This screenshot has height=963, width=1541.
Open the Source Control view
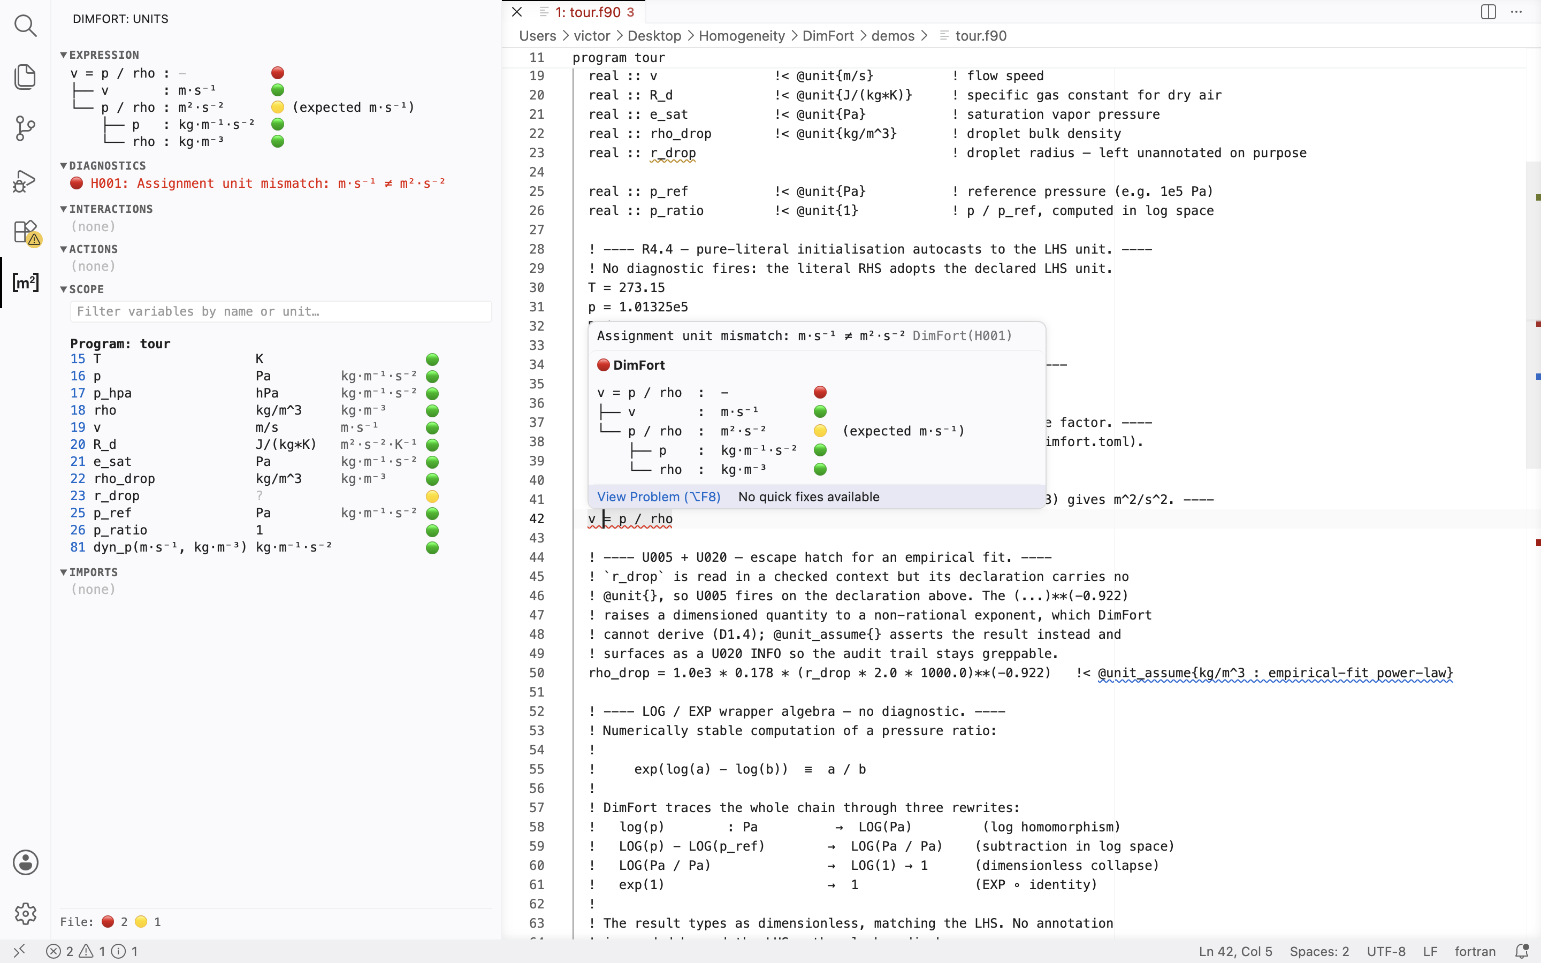click(26, 128)
